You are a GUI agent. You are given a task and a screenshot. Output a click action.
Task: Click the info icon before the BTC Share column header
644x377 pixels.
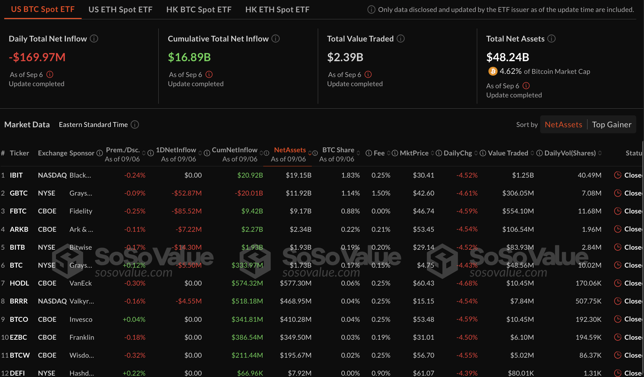coord(315,153)
